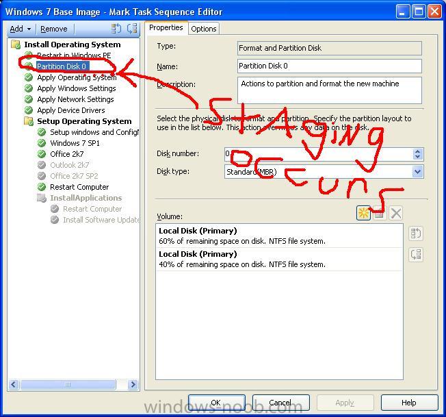Click the move volume up icon
The image size is (446, 417).
pyautogui.click(x=416, y=233)
